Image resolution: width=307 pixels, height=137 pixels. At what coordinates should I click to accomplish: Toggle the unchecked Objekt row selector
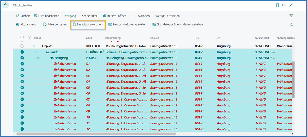(x=22, y=46)
